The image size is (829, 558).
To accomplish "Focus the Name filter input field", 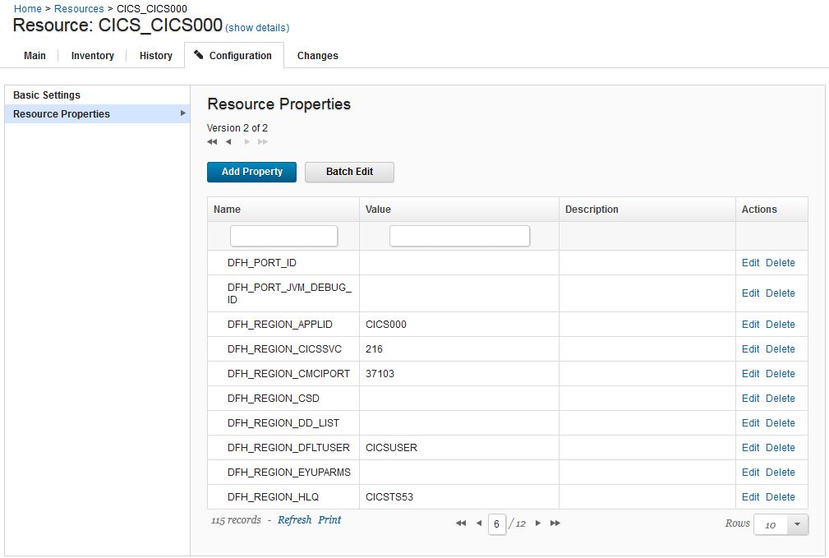I will point(283,237).
